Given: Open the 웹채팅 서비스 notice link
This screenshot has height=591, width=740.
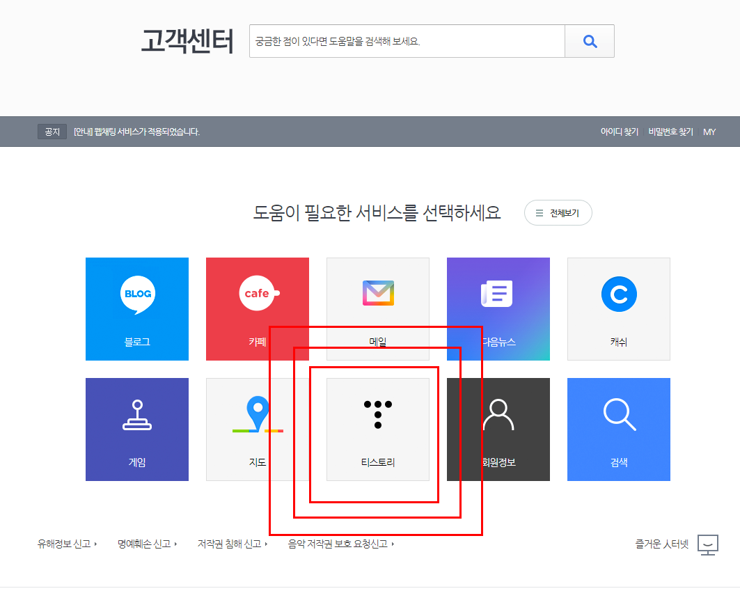Looking at the screenshot, I should [136, 132].
